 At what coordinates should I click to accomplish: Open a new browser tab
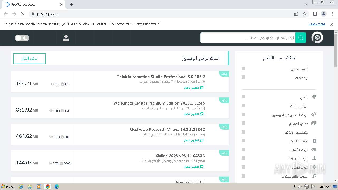pos(71,4)
